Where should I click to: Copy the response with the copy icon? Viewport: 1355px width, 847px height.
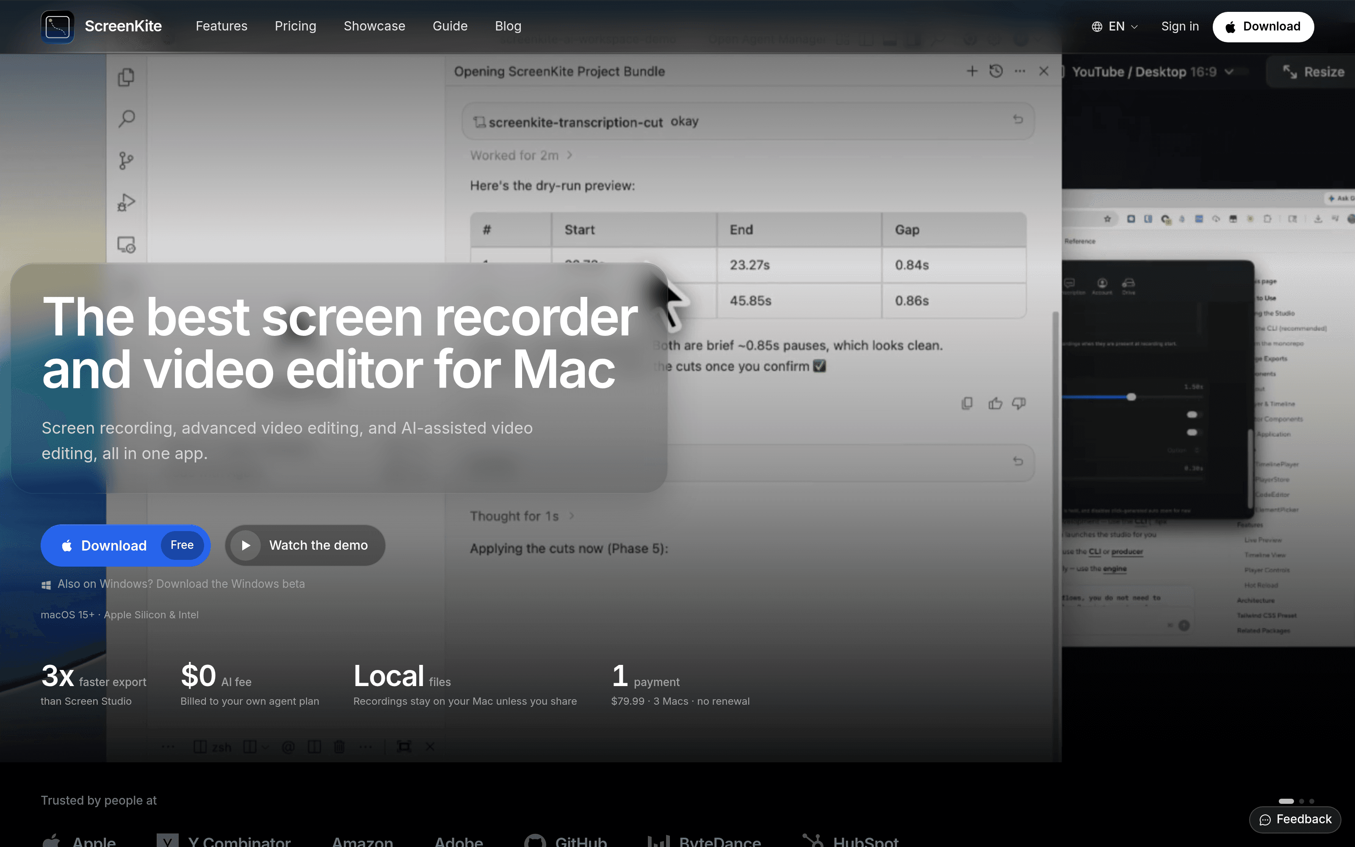(967, 403)
